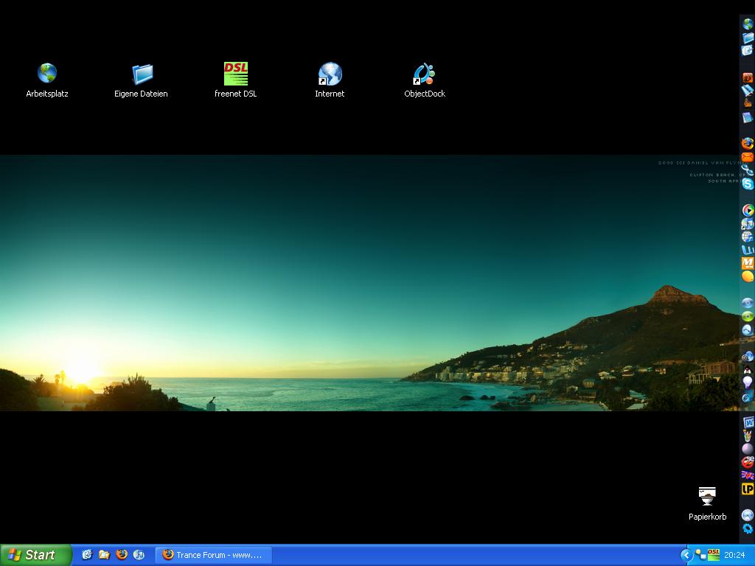Screen dimensions: 755x566
Task: Click the taskbar clock showing 20:24
Action: click(734, 555)
